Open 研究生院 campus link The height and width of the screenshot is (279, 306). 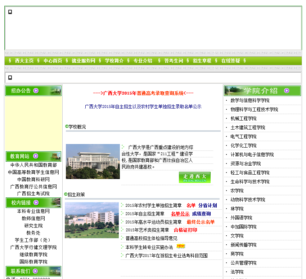pyautogui.click(x=33, y=226)
